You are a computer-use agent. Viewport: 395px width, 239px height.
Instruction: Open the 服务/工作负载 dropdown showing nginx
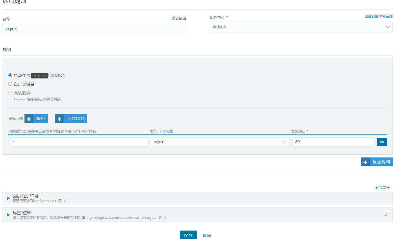click(220, 142)
